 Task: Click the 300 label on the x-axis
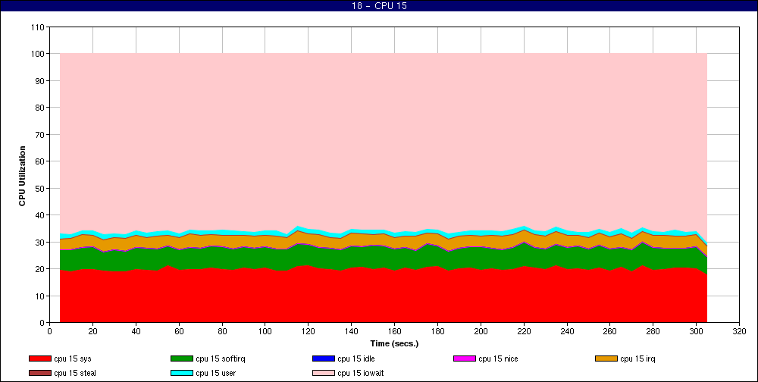pos(696,331)
